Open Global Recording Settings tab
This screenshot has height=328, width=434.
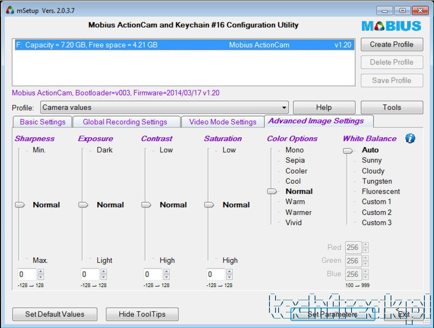125,122
